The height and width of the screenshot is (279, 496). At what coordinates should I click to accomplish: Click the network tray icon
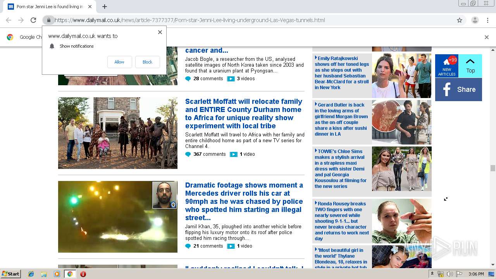tap(441, 274)
